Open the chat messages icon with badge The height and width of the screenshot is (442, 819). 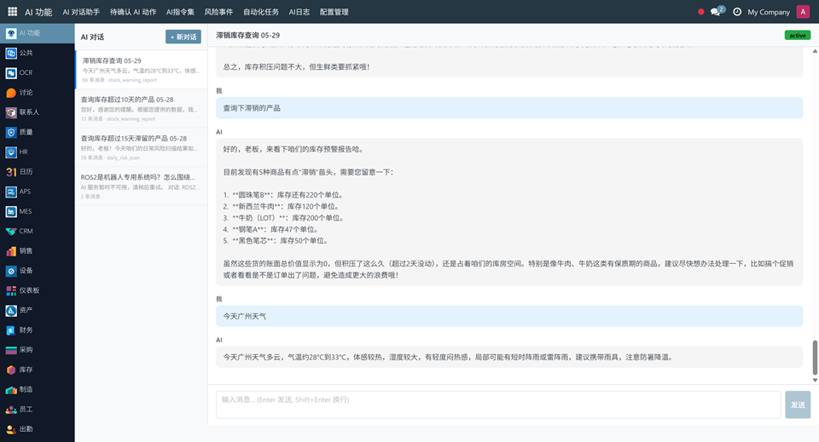tap(717, 11)
